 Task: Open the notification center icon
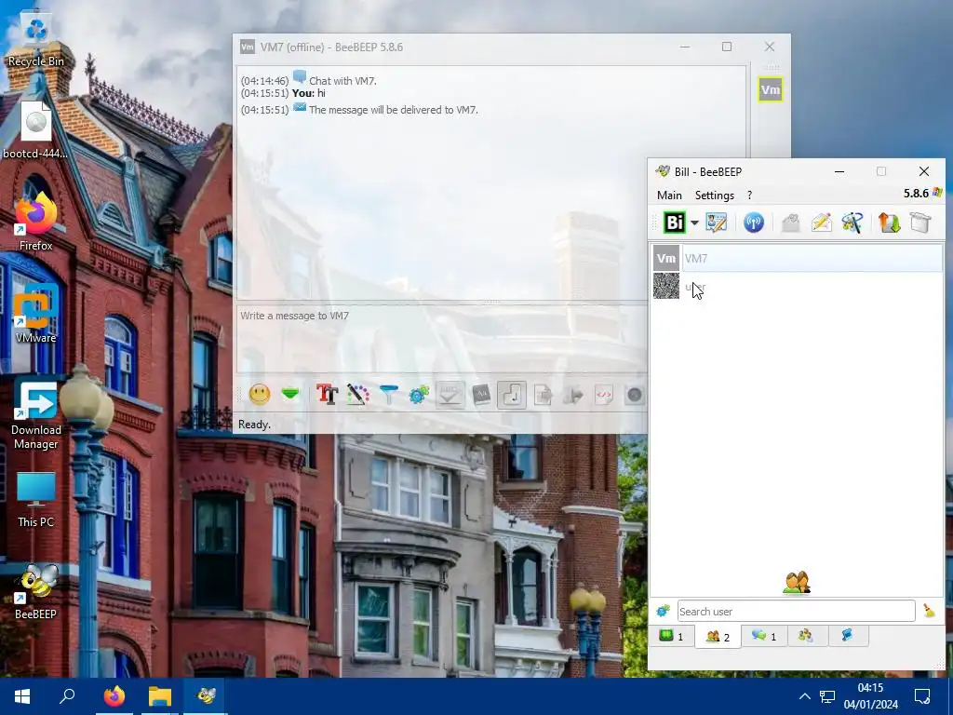click(922, 696)
